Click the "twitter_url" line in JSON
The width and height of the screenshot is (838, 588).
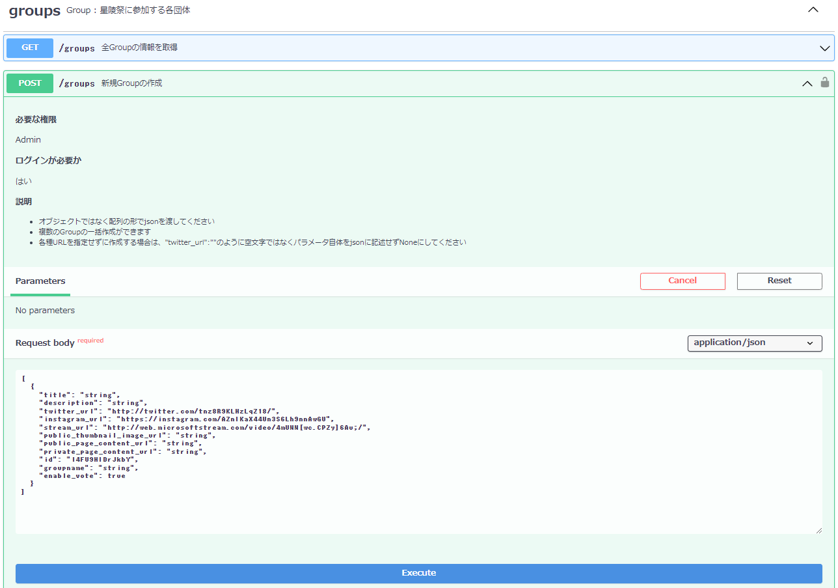click(x=159, y=411)
